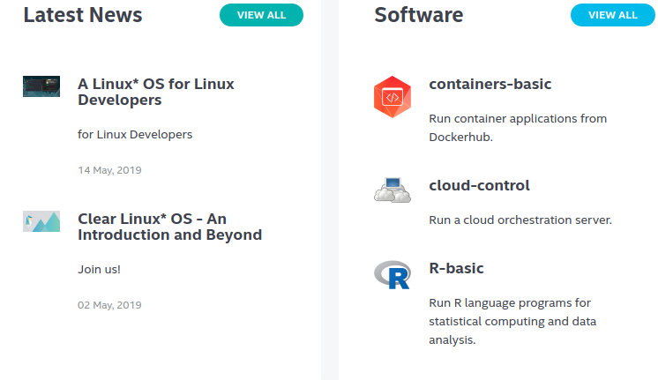
Task: Click the 02 May, 2019 date
Action: (x=109, y=305)
